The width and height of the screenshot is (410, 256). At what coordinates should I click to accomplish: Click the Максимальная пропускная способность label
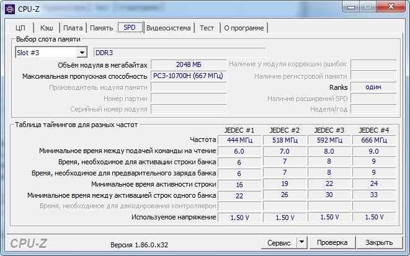(x=85, y=76)
